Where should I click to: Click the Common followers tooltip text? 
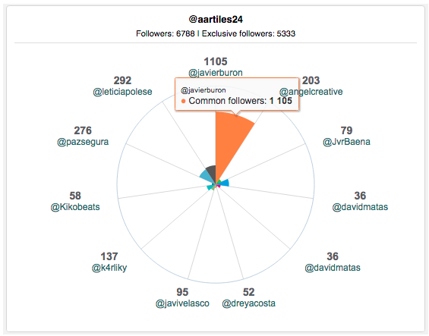tap(228, 101)
